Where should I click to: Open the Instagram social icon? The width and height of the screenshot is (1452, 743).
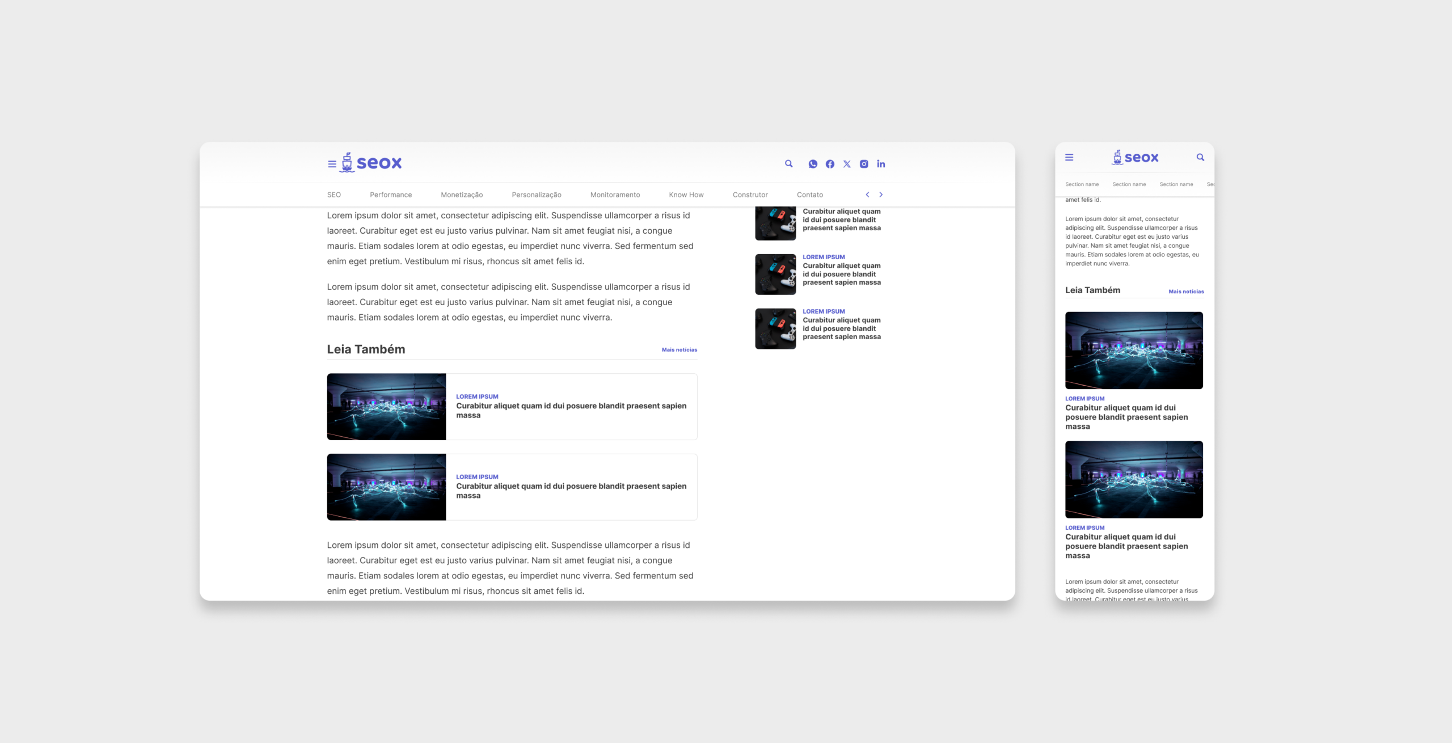864,164
